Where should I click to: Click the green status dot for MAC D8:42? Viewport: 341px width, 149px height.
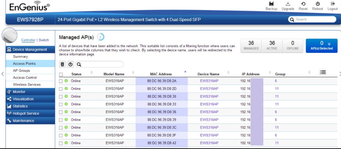tap(66, 143)
